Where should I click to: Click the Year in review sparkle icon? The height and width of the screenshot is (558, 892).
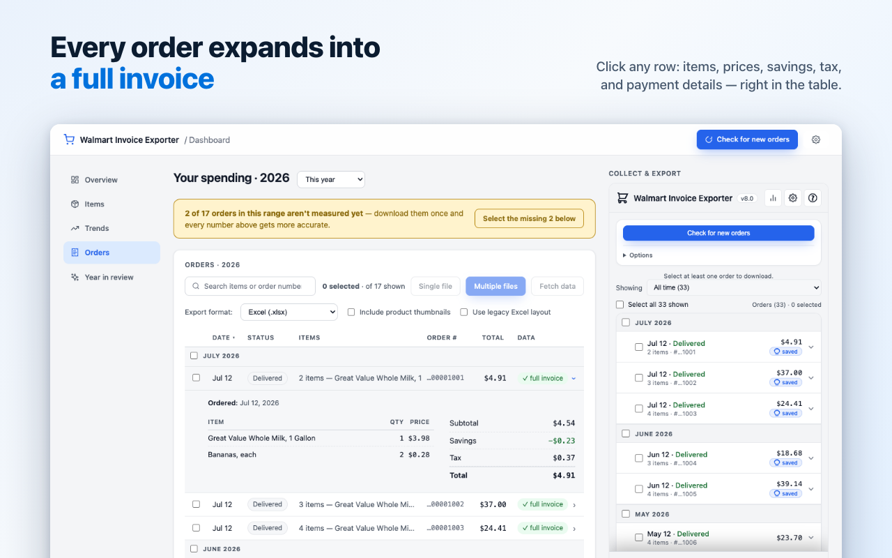(75, 277)
